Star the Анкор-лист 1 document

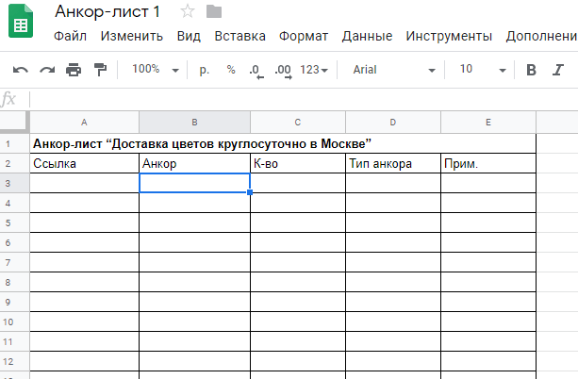pos(188,11)
